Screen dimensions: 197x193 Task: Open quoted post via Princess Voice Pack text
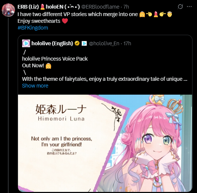coord(55,59)
